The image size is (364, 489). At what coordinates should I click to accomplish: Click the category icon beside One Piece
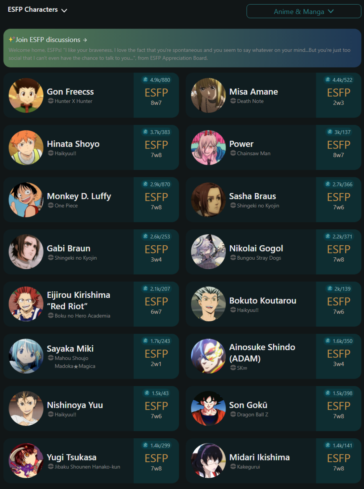pyautogui.click(x=51, y=206)
